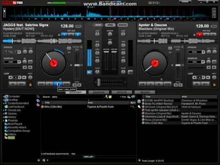Click the left deck pitch slider handle
The width and height of the screenshot is (220, 165).
tap(77, 65)
